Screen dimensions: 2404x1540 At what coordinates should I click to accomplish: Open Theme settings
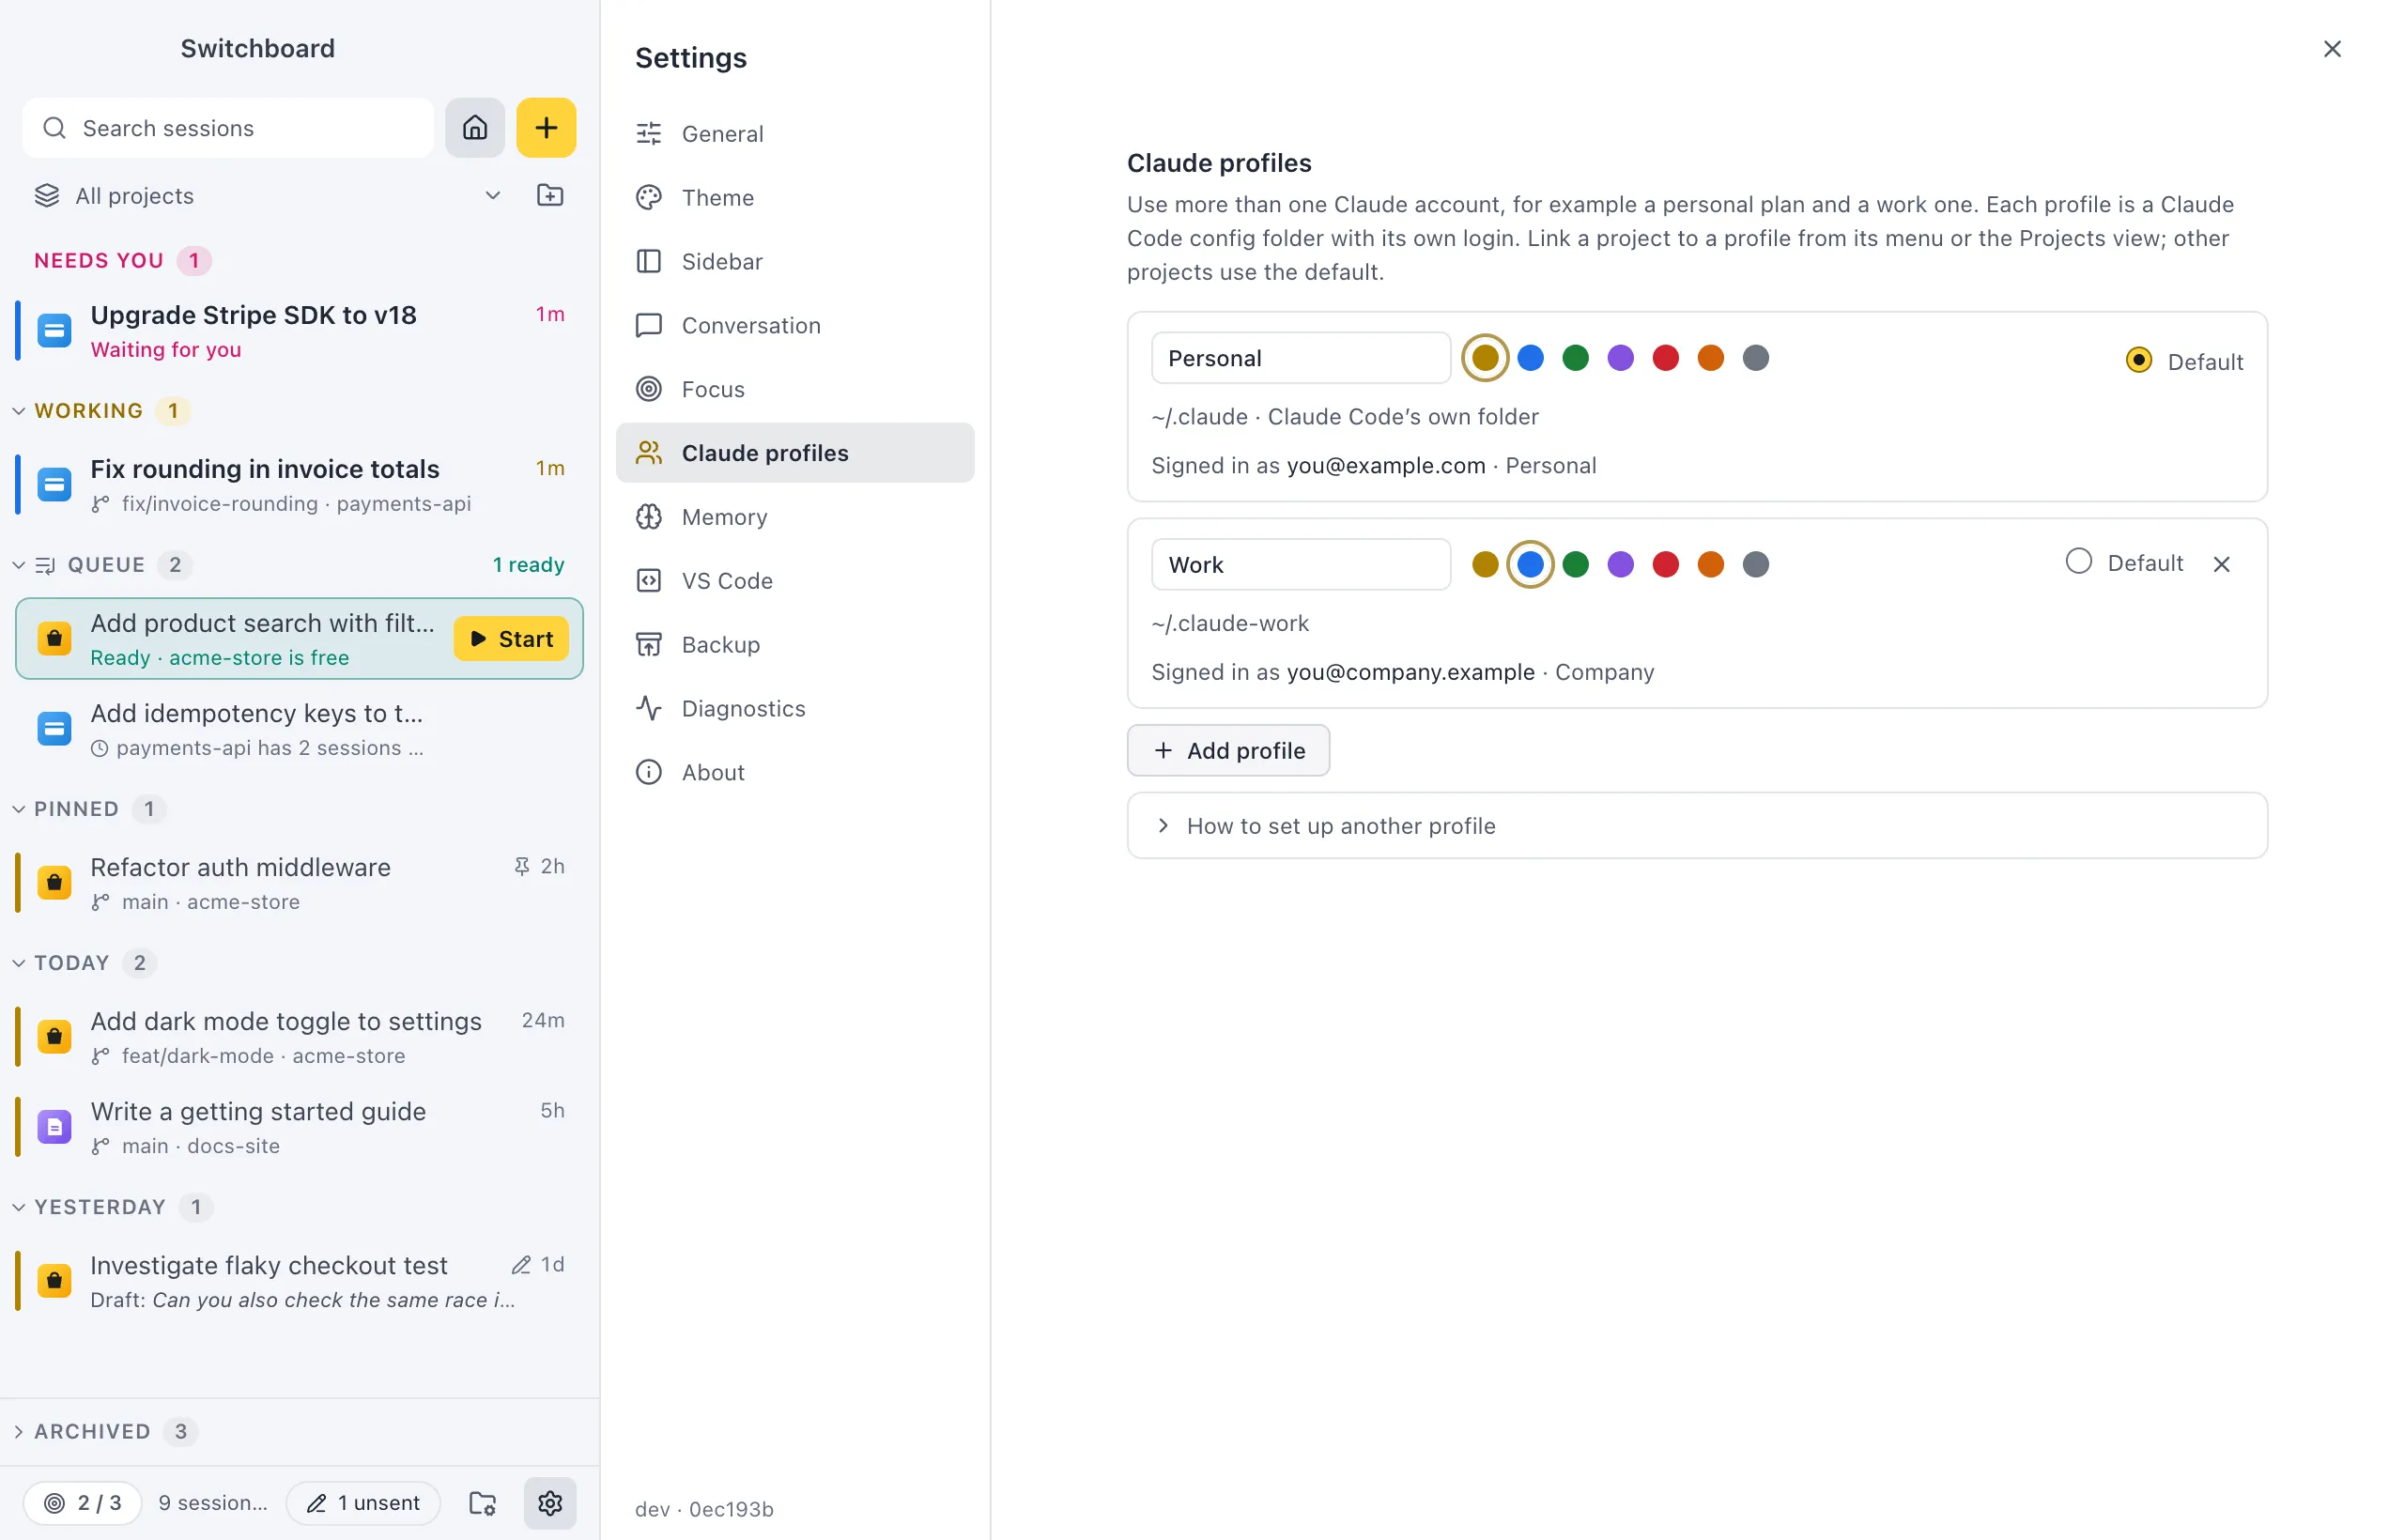pyautogui.click(x=795, y=197)
